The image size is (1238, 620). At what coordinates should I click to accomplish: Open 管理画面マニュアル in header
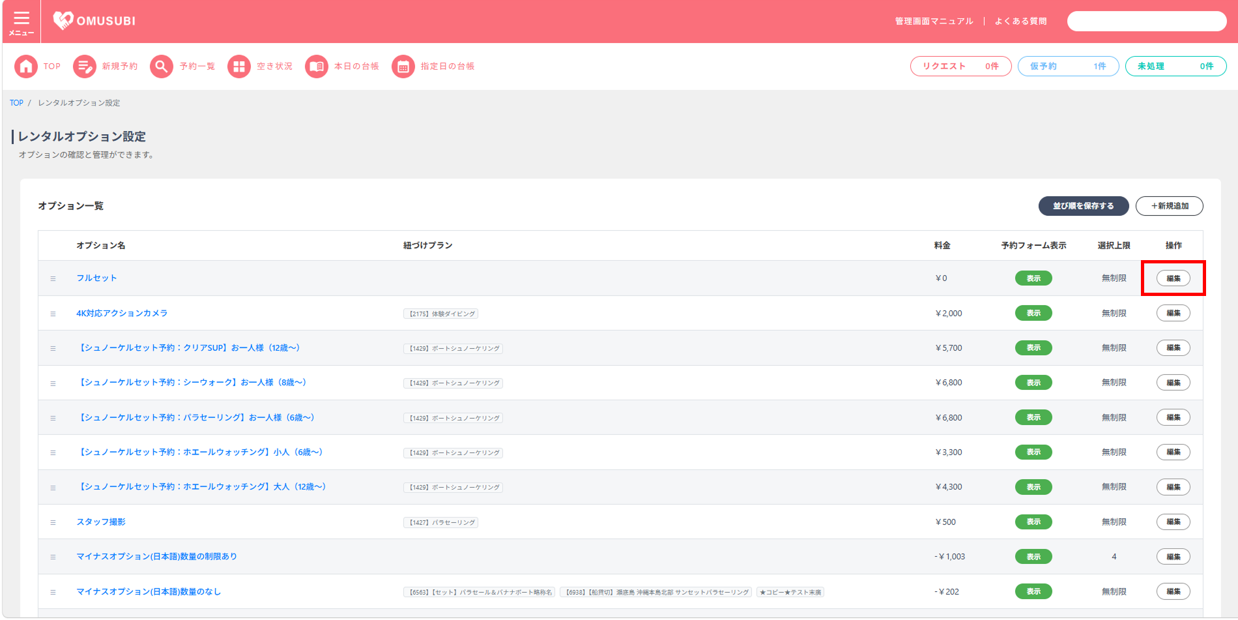click(x=934, y=22)
